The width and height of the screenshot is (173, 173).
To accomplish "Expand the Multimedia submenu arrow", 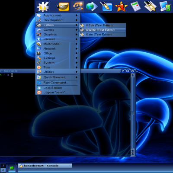I will coord(77,44).
